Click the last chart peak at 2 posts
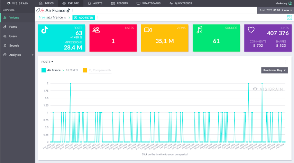294x163 pixels. coord(262,83)
